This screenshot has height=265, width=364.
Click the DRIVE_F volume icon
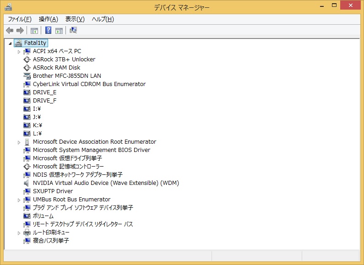point(27,101)
